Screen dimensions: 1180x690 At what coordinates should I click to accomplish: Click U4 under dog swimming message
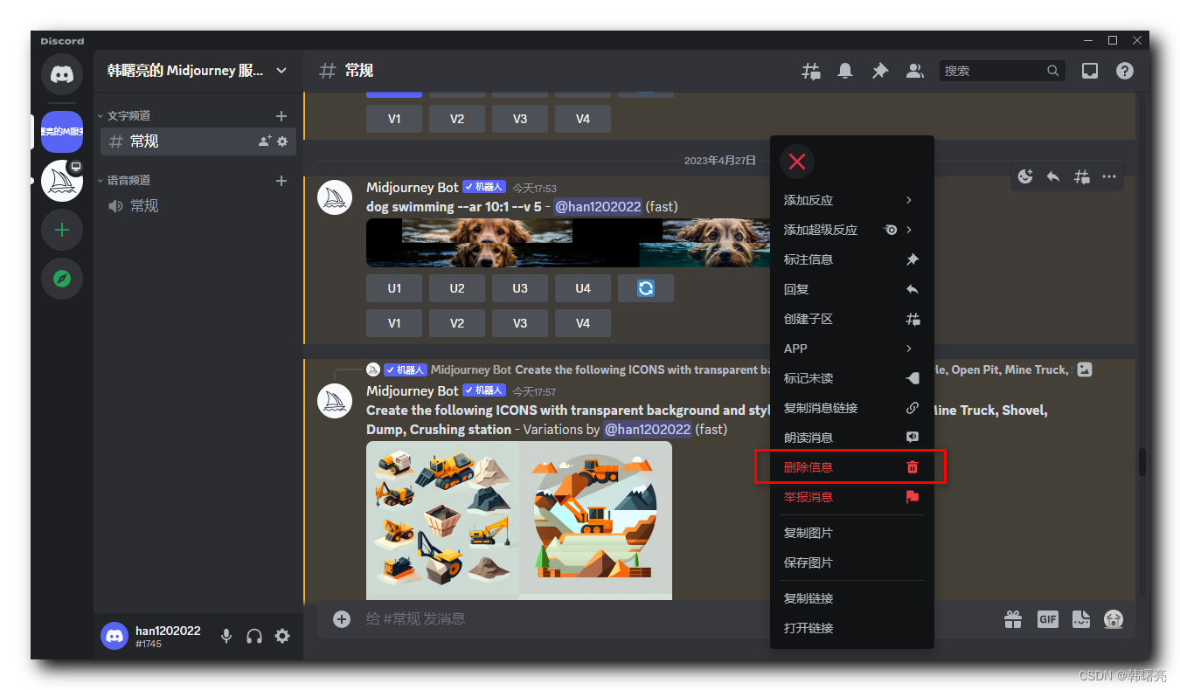point(583,288)
